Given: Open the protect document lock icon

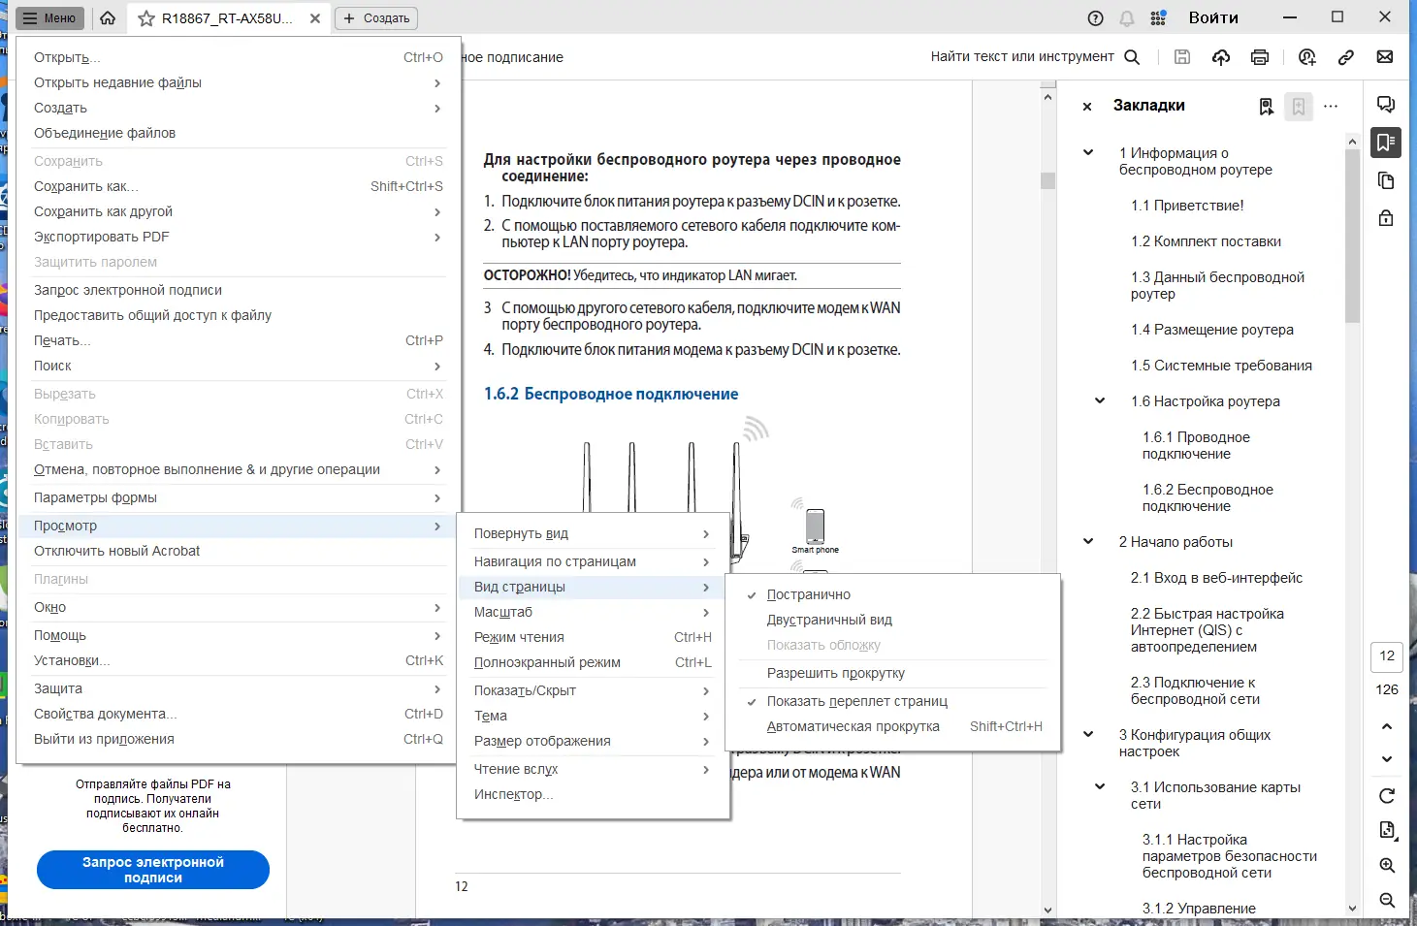Looking at the screenshot, I should point(1386,218).
